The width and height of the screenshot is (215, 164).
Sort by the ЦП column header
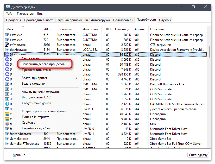(107, 29)
